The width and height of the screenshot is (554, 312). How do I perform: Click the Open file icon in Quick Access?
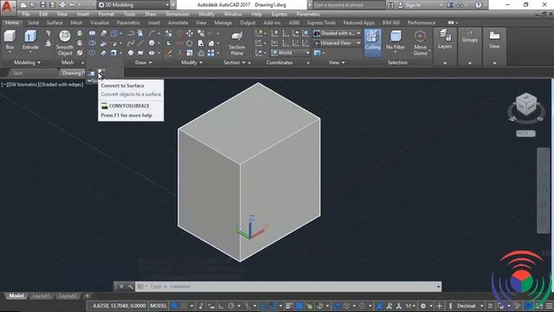point(33,5)
